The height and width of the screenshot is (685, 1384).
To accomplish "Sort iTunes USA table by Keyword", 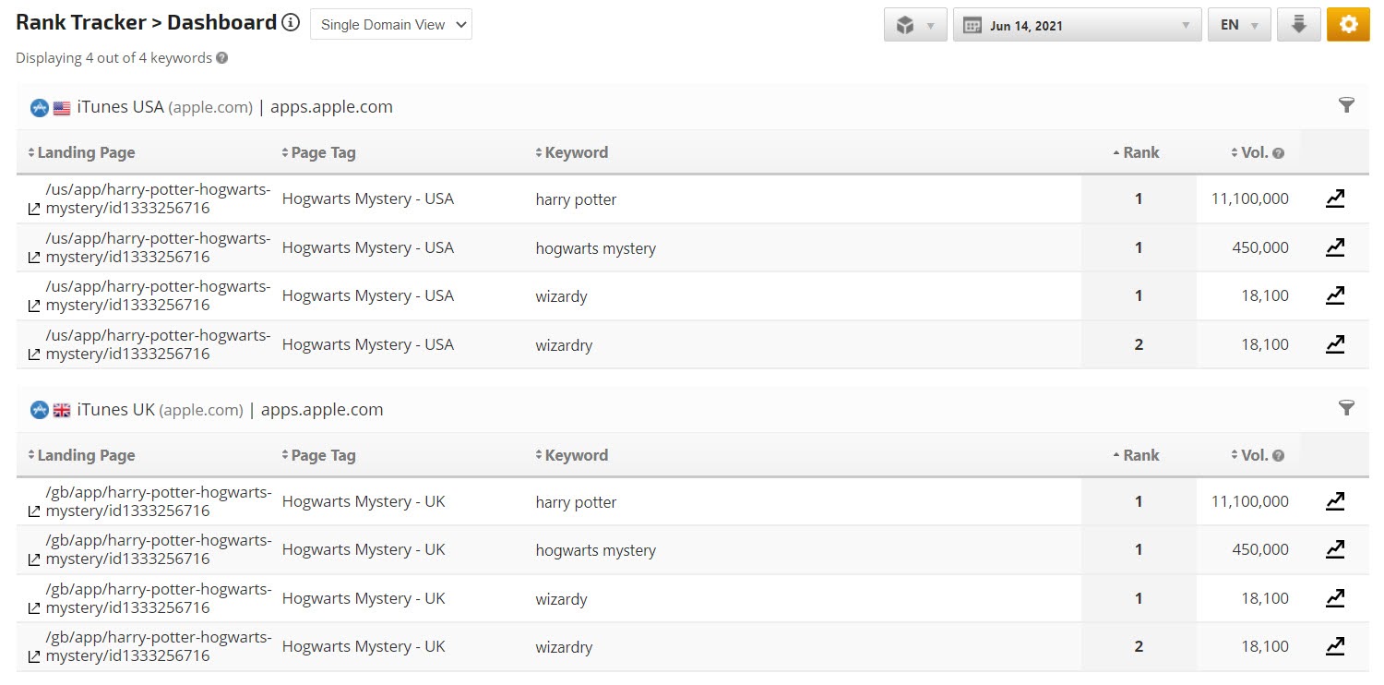I will tap(572, 152).
